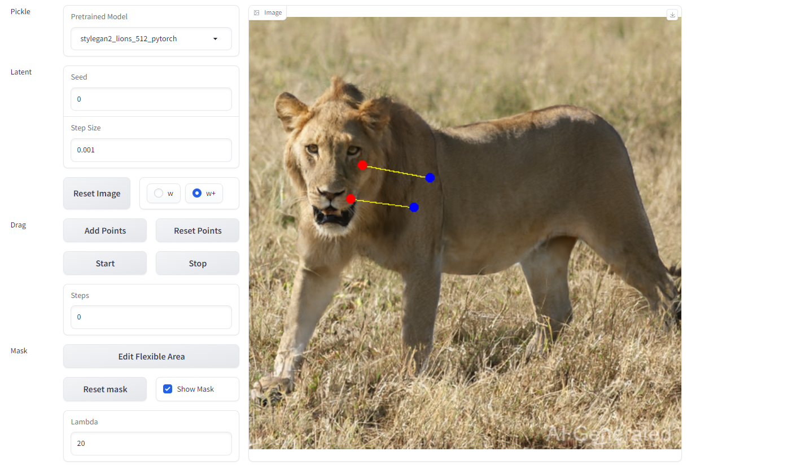Click the Image label icon
This screenshot has width=788, height=469.
coord(257,12)
